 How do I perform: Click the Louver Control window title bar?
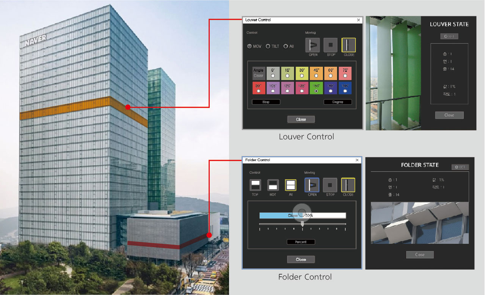(303, 20)
